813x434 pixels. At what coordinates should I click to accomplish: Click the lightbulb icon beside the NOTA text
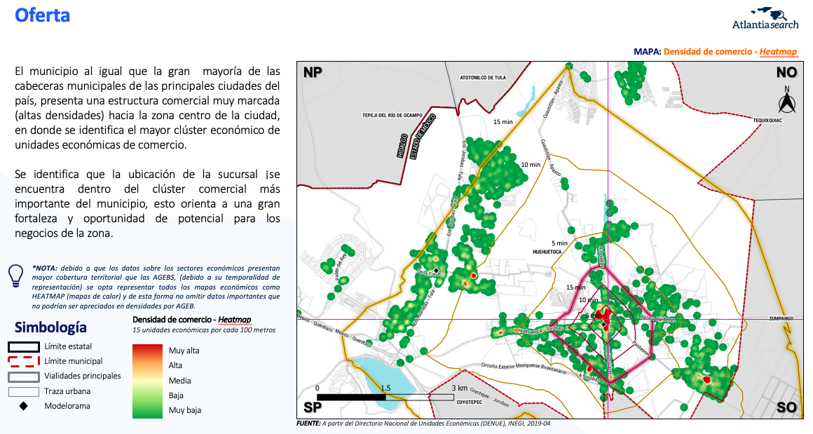coord(15,276)
